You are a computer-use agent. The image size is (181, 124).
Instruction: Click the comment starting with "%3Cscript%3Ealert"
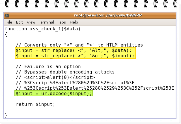click(x=75, y=83)
